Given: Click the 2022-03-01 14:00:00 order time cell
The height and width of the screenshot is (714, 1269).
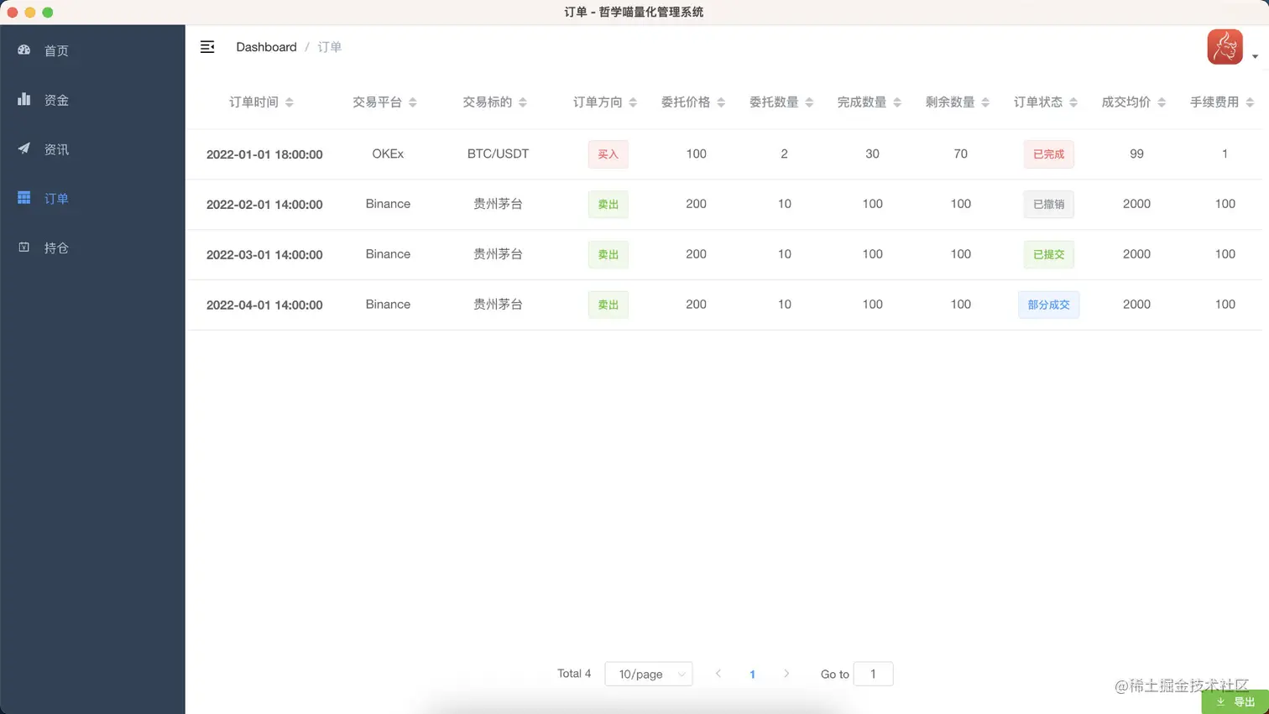Looking at the screenshot, I should coord(264,255).
